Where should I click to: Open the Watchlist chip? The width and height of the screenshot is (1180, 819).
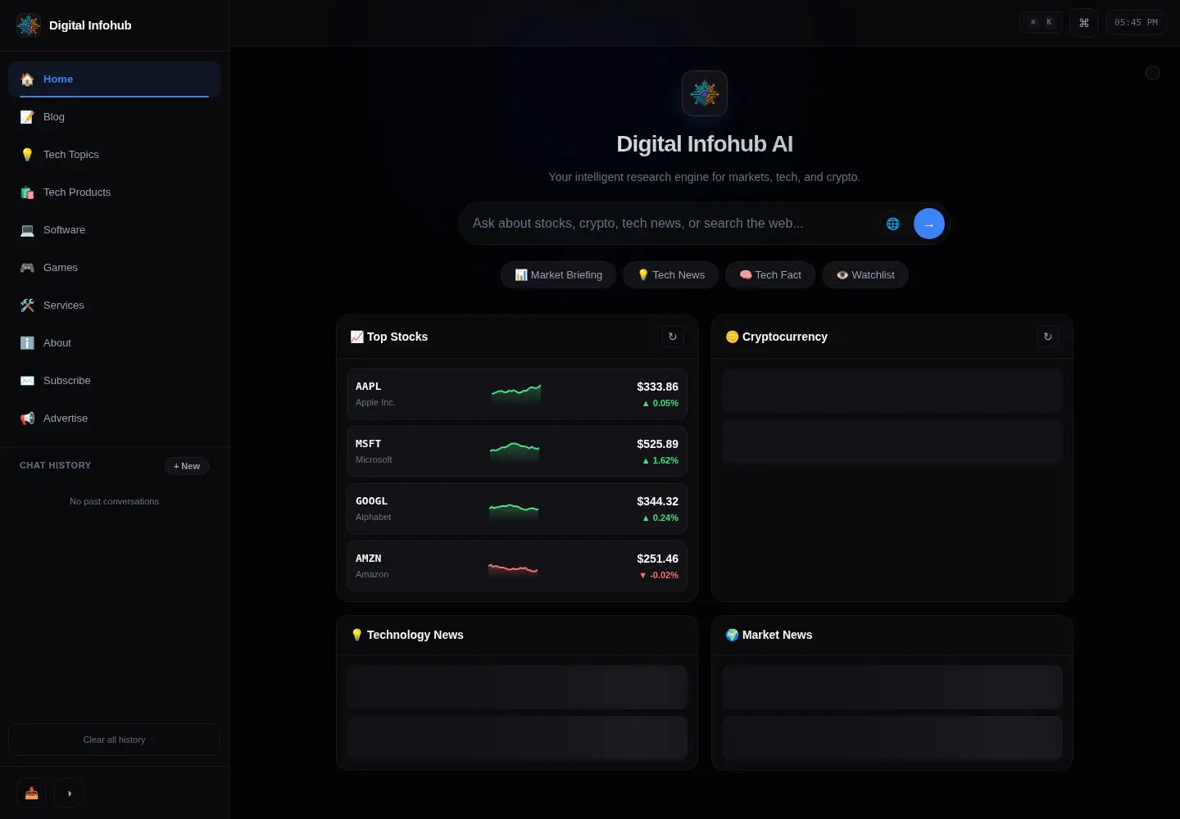(865, 275)
